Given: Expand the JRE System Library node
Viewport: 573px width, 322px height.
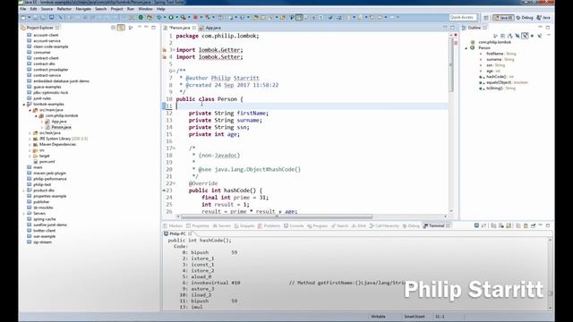Looking at the screenshot, I should [30, 139].
